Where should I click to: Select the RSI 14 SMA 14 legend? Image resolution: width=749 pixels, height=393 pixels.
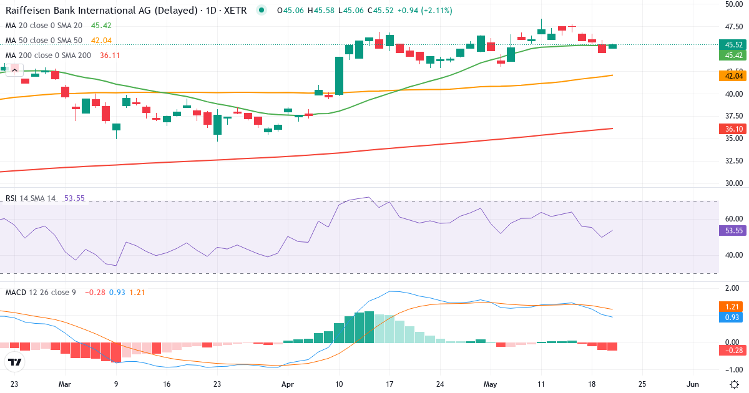31,198
